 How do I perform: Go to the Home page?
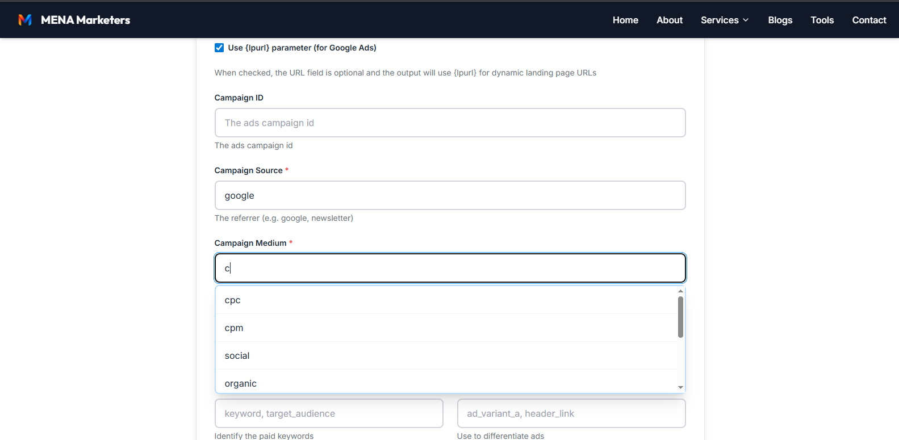625,20
